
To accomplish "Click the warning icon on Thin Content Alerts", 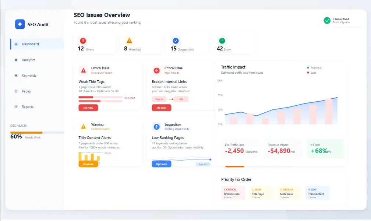I will 82,126.
